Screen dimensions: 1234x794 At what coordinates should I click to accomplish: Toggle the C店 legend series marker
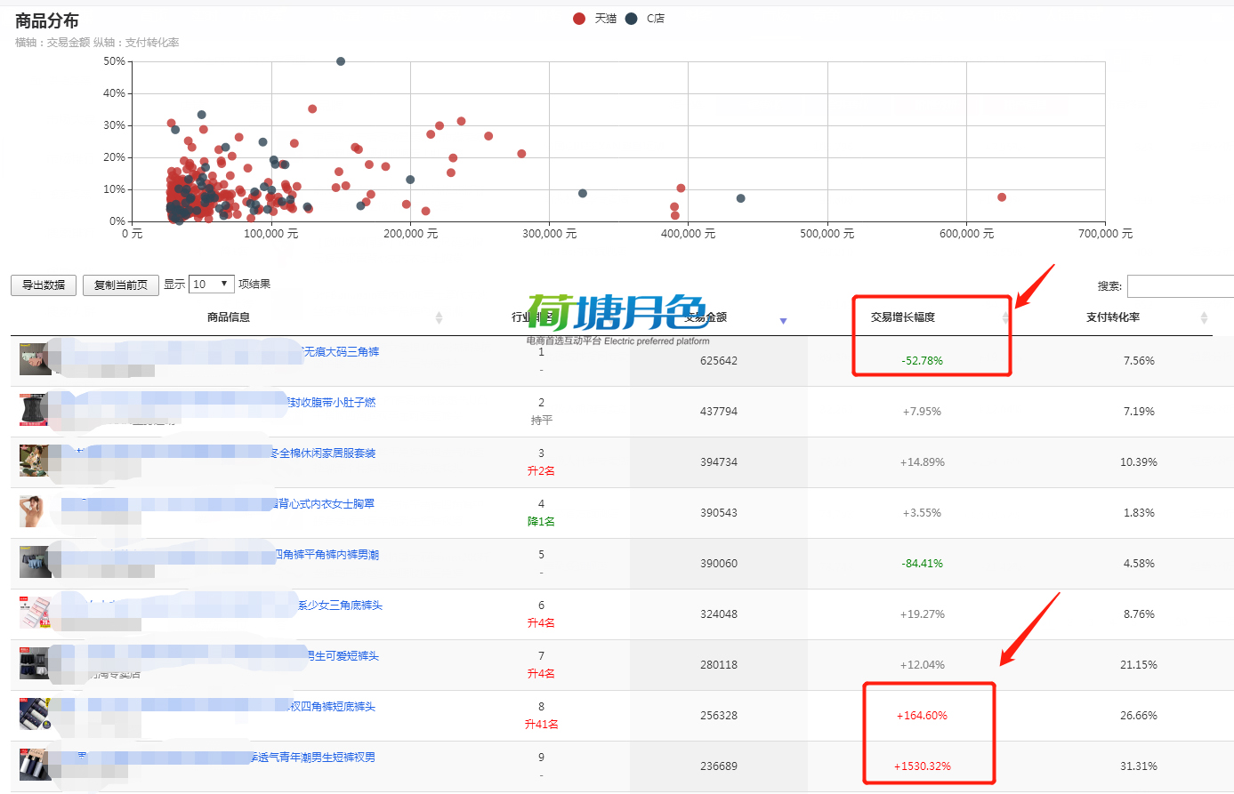click(x=631, y=19)
